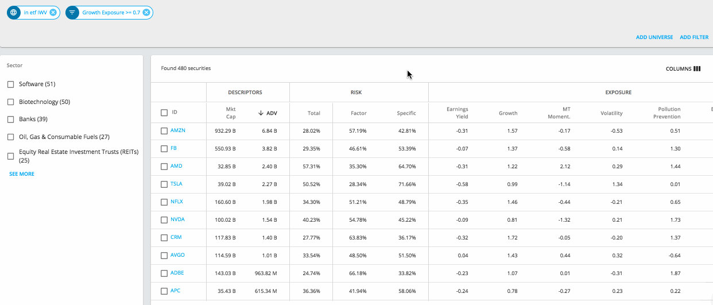Screen dimensions: 713x305
Task: Sort by MT Moment. column header
Action: pos(559,113)
